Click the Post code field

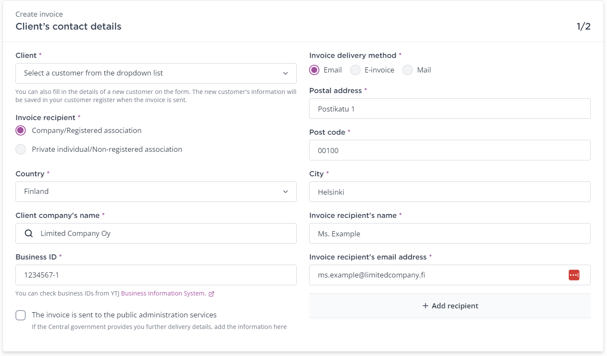(x=450, y=151)
